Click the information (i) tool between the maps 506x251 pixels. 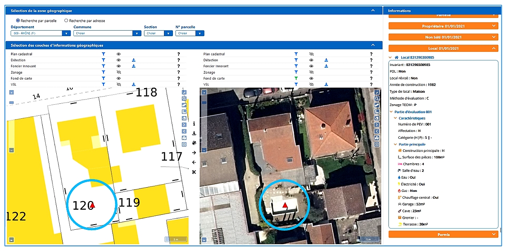[194, 123]
